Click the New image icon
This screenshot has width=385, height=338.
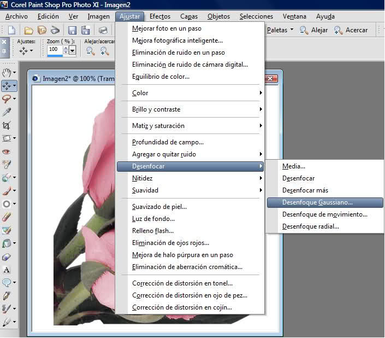11,30
